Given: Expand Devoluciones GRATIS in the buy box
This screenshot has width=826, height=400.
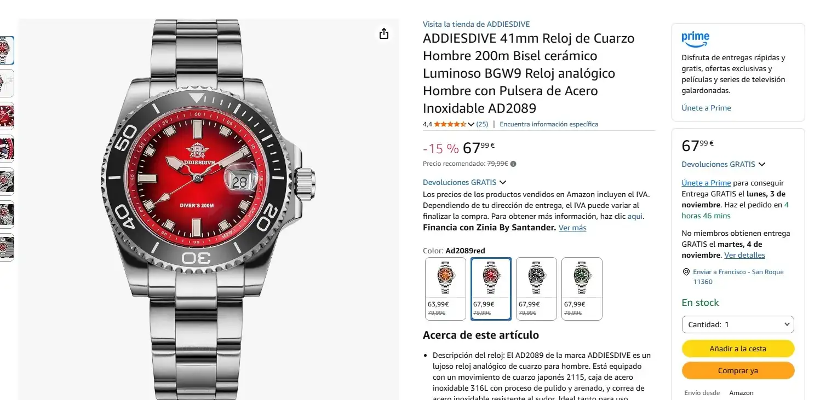Looking at the screenshot, I should [723, 164].
